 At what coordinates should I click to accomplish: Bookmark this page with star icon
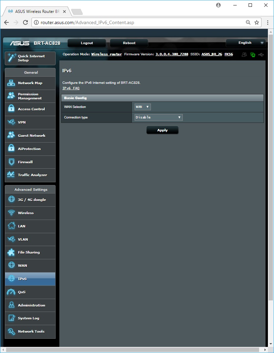[x=257, y=22]
